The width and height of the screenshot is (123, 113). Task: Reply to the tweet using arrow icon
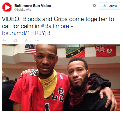click(4, 40)
